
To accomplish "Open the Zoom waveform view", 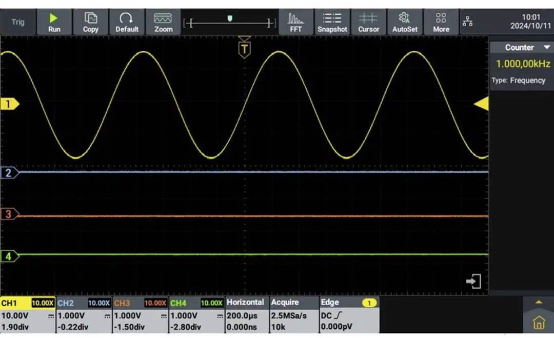I will pyautogui.click(x=163, y=22).
